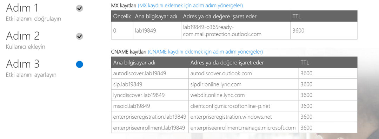The image size is (379, 139).
Task: Click the 'clientconfig.microsoftonline-p.net' cell
Action: [244, 106]
